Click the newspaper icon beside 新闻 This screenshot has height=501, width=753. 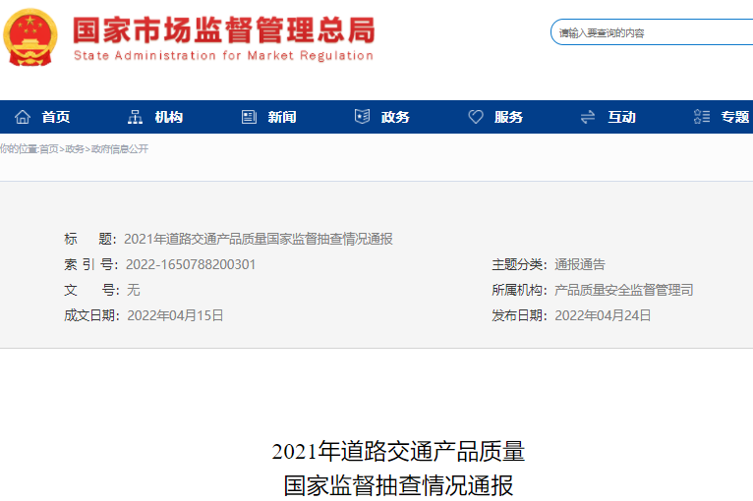click(249, 117)
